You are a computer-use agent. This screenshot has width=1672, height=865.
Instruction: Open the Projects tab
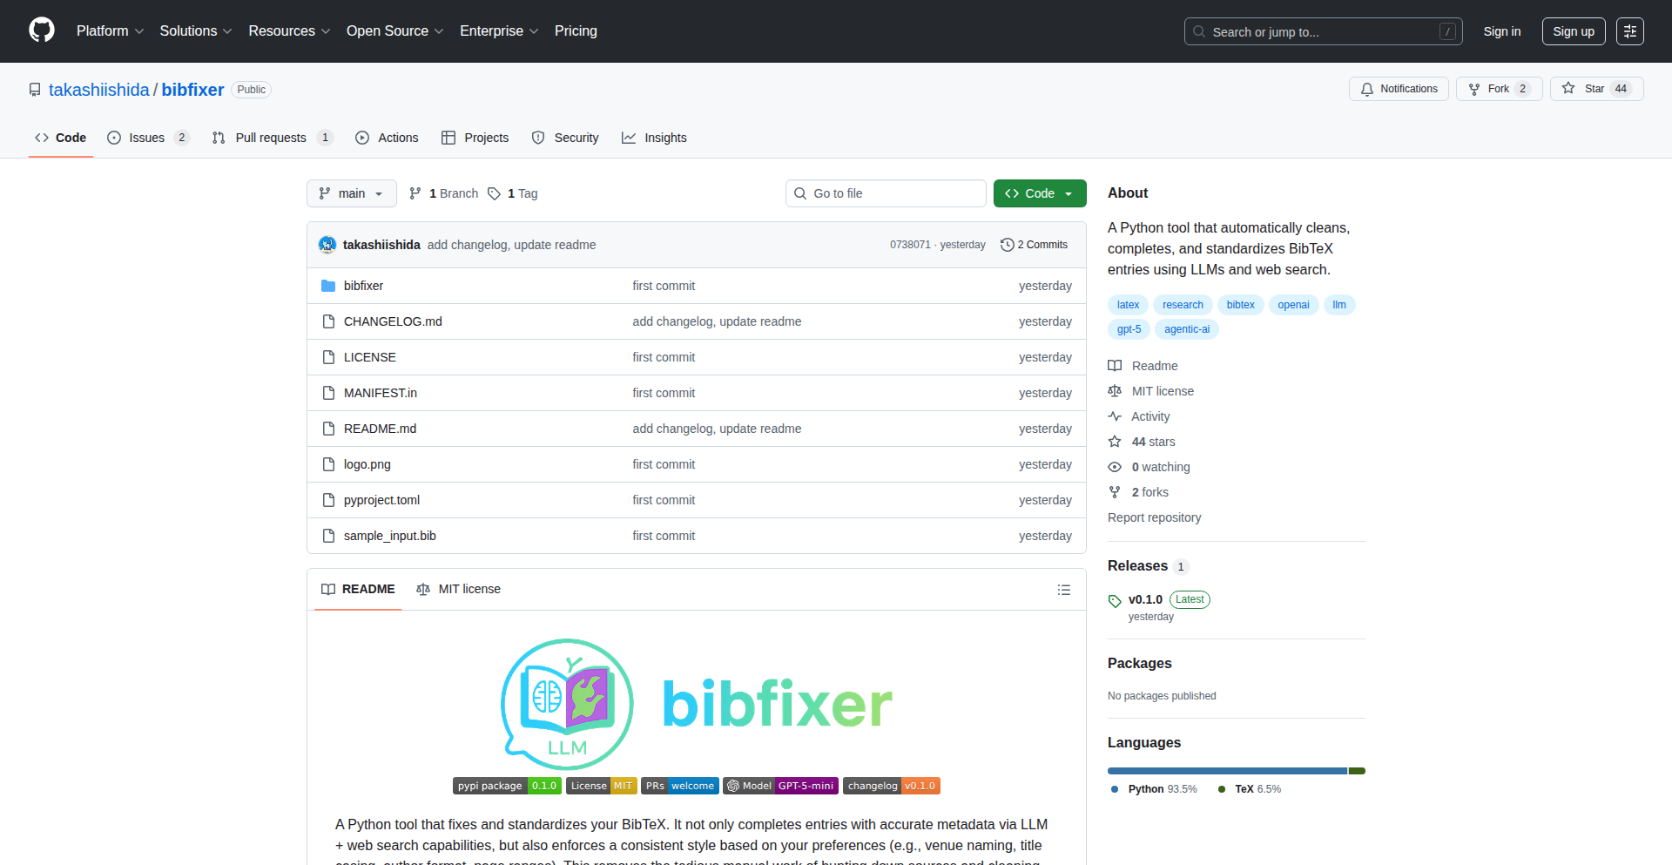475,138
